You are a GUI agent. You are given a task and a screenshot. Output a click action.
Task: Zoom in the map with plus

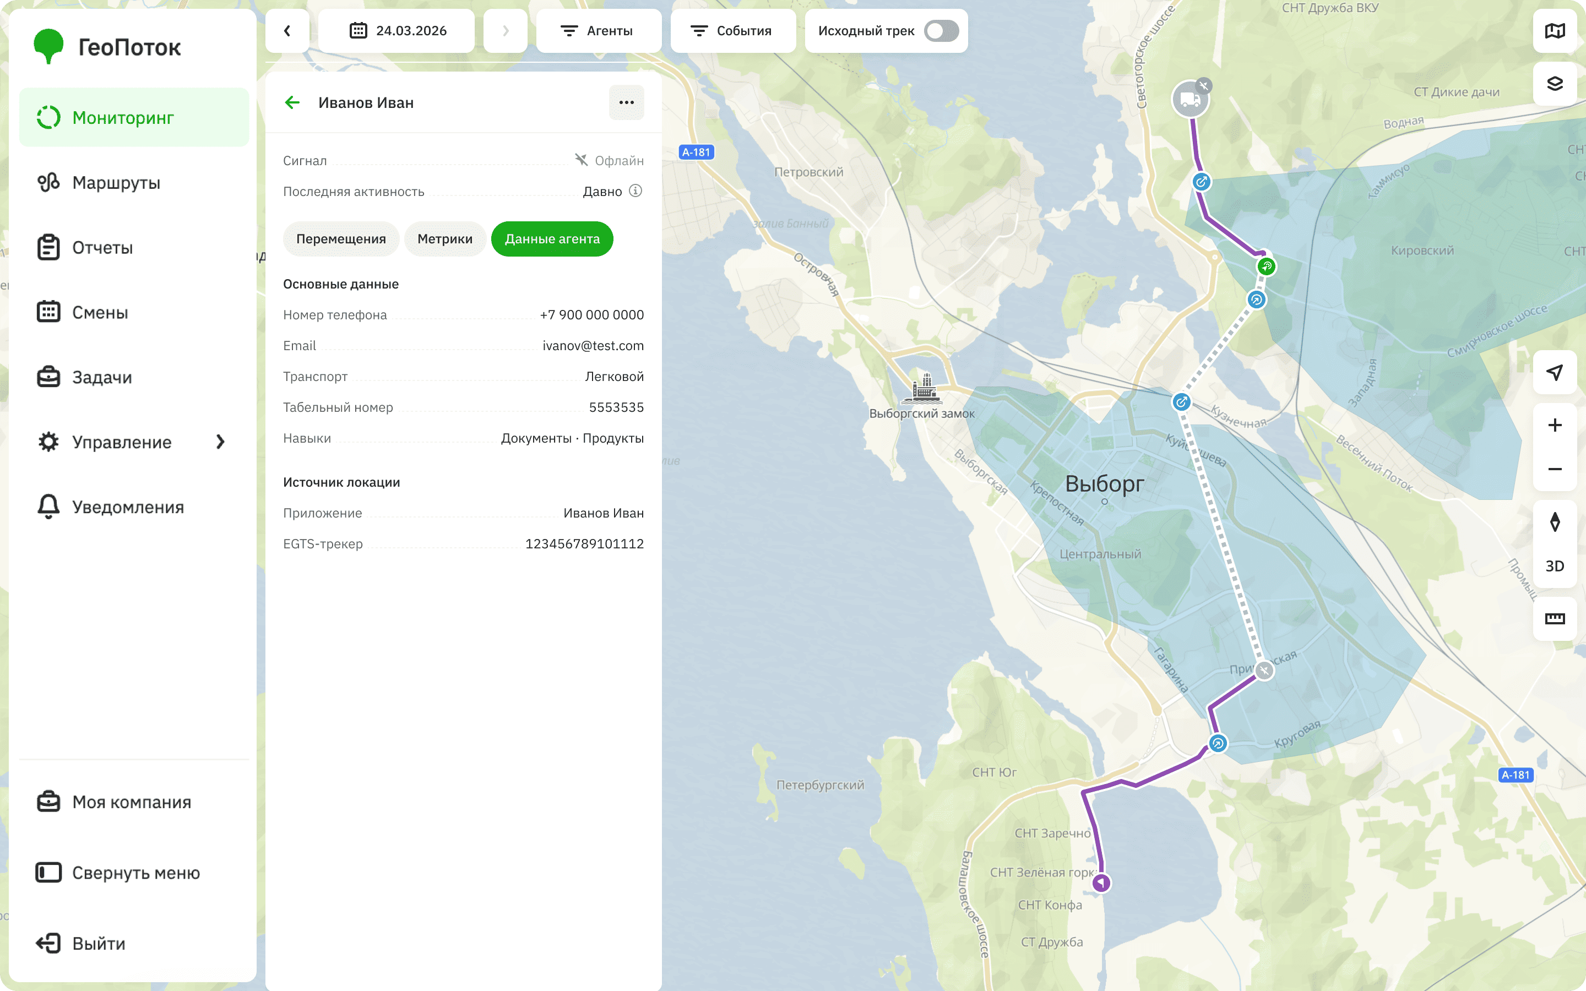coord(1555,426)
